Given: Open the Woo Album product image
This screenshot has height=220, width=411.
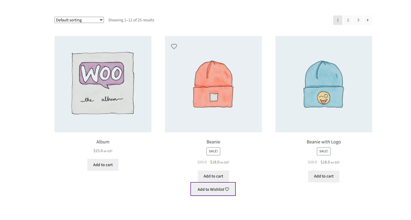Looking at the screenshot, I should click(x=103, y=84).
